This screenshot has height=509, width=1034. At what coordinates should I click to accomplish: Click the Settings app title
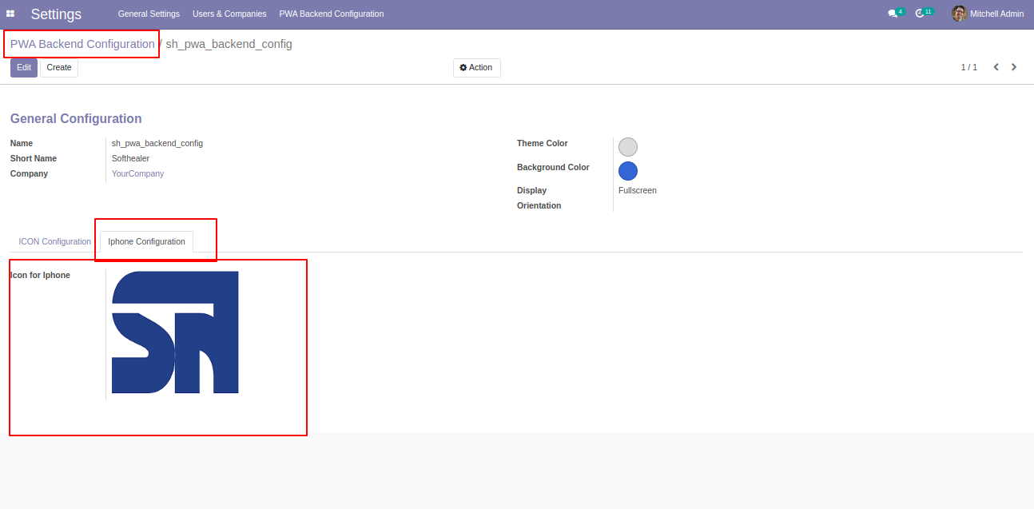coord(56,14)
